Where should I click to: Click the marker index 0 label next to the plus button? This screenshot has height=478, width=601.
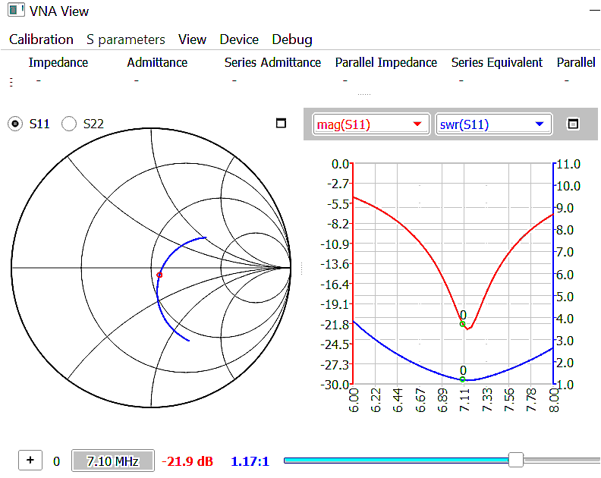tap(57, 461)
